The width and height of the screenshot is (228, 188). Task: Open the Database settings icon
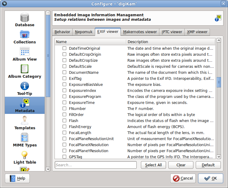tap(25, 17)
